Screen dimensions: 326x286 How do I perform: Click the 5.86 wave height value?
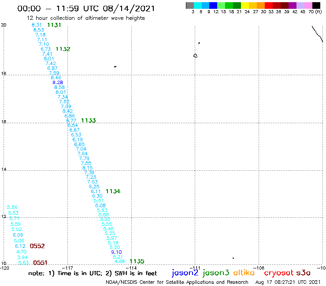(12, 207)
